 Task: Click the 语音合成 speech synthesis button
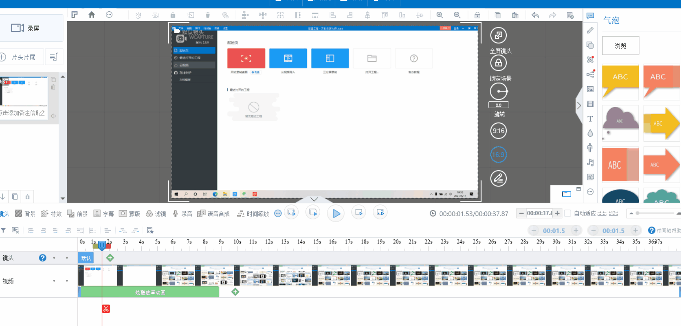214,214
